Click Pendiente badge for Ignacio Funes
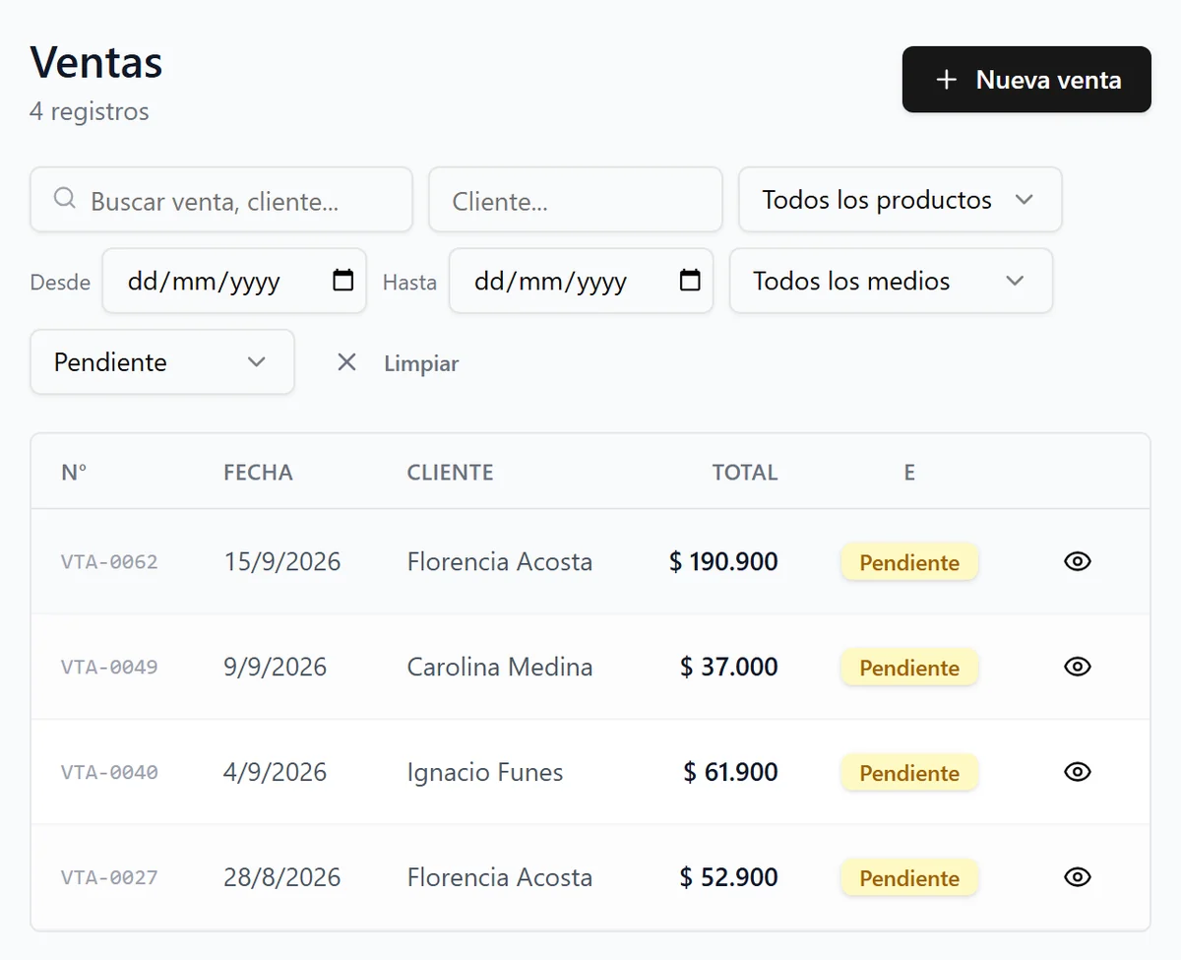1181x960 pixels. click(x=909, y=773)
